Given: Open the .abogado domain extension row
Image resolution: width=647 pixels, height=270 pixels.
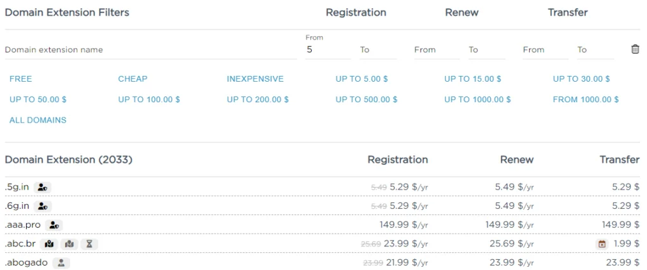Looking at the screenshot, I should [26, 263].
